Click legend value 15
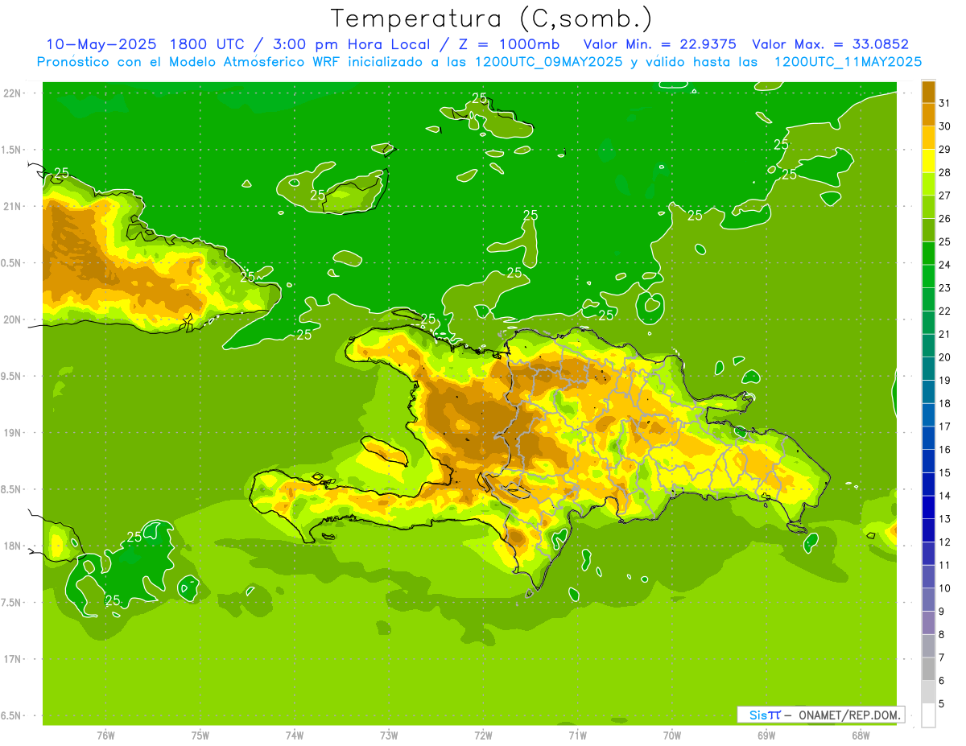This screenshot has height=746, width=966. coord(944,473)
